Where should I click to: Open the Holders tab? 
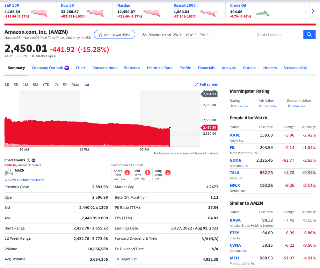coord(270,68)
